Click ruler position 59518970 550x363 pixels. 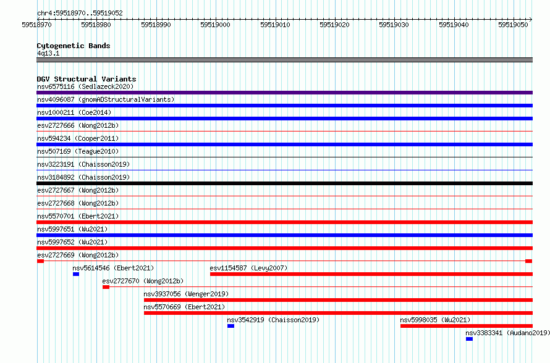click(x=37, y=25)
